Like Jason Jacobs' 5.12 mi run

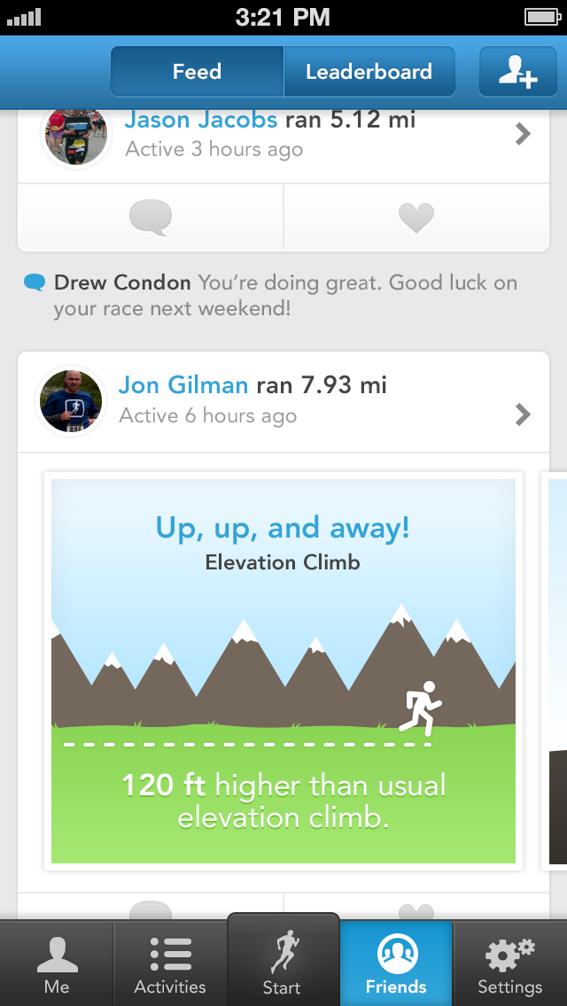coord(416,217)
